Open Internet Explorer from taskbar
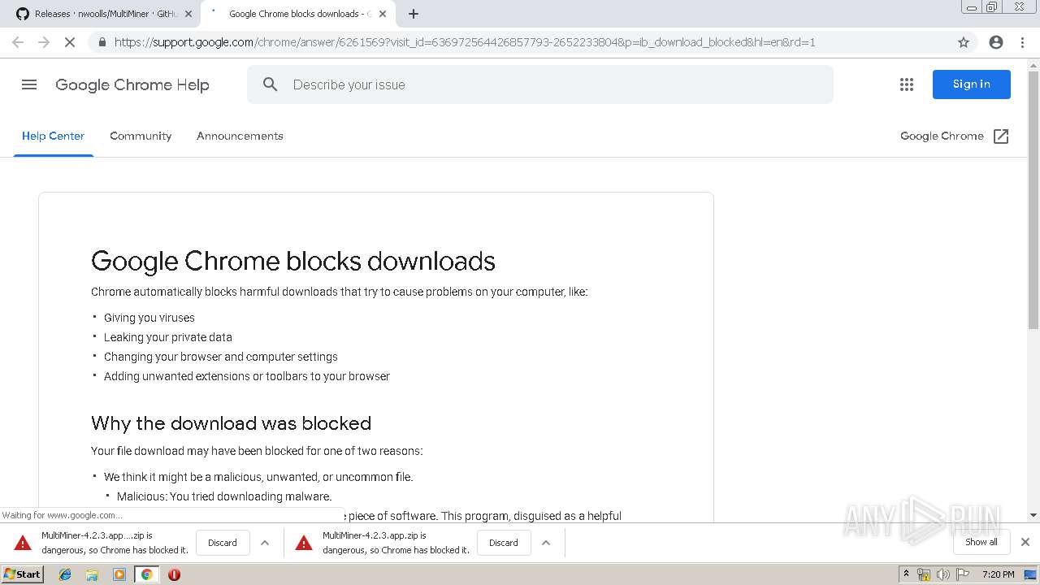Viewport: 1040px width, 585px height. pyautogui.click(x=65, y=574)
